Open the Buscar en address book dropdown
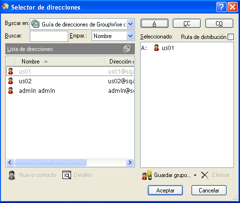Viewport: 240px width, 203px height. [x=131, y=24]
